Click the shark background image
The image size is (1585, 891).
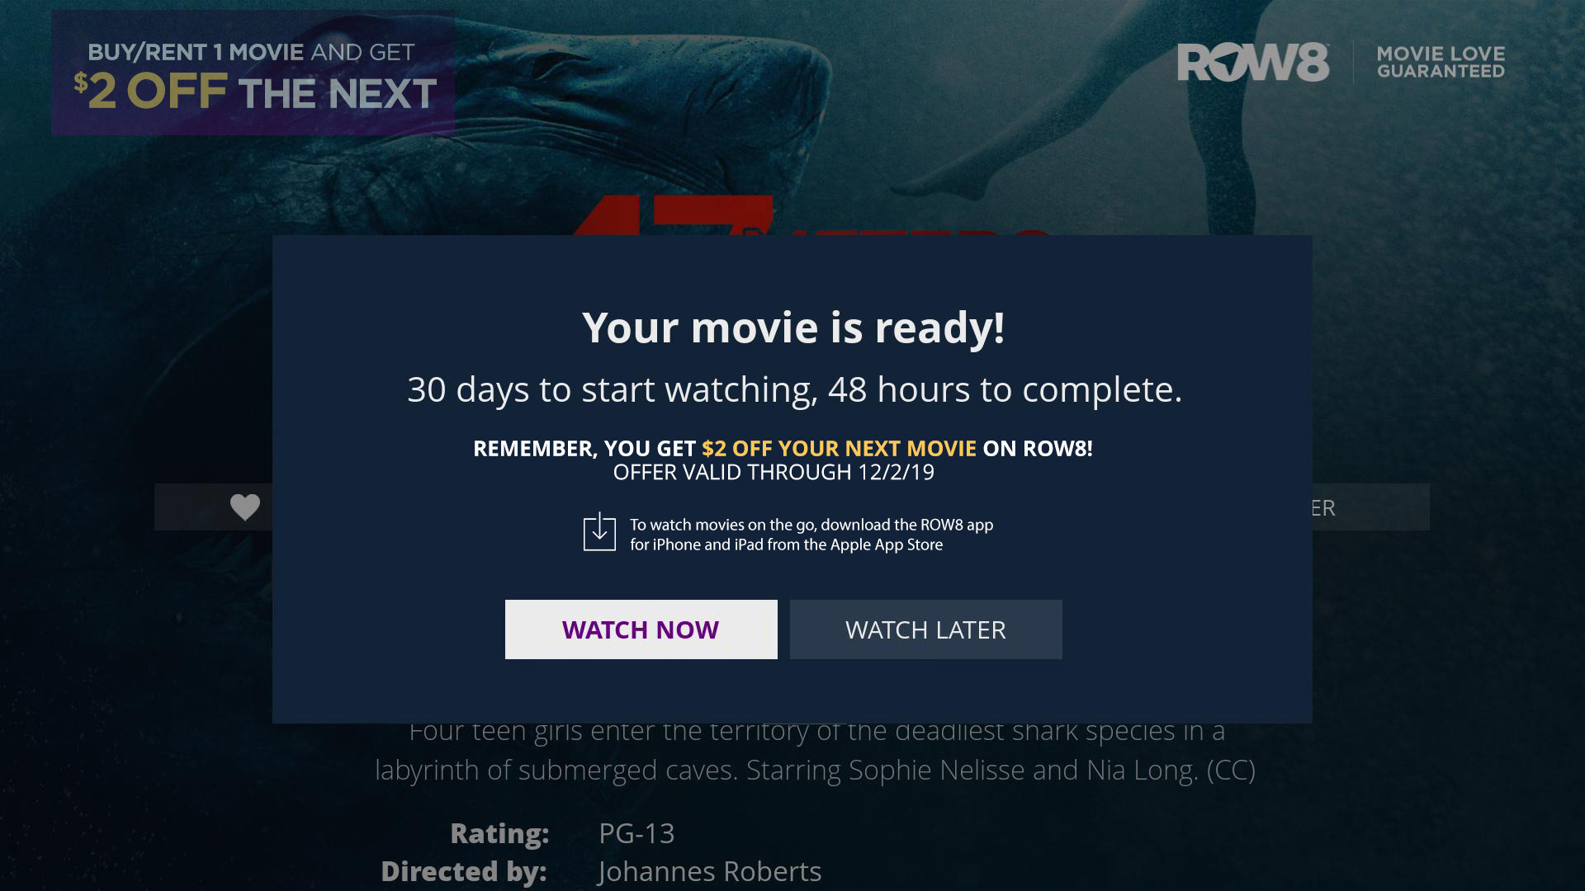[578, 115]
